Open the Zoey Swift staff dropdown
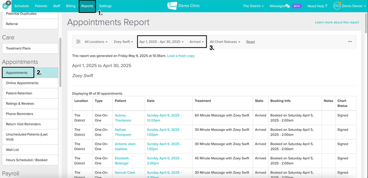 (x=123, y=42)
